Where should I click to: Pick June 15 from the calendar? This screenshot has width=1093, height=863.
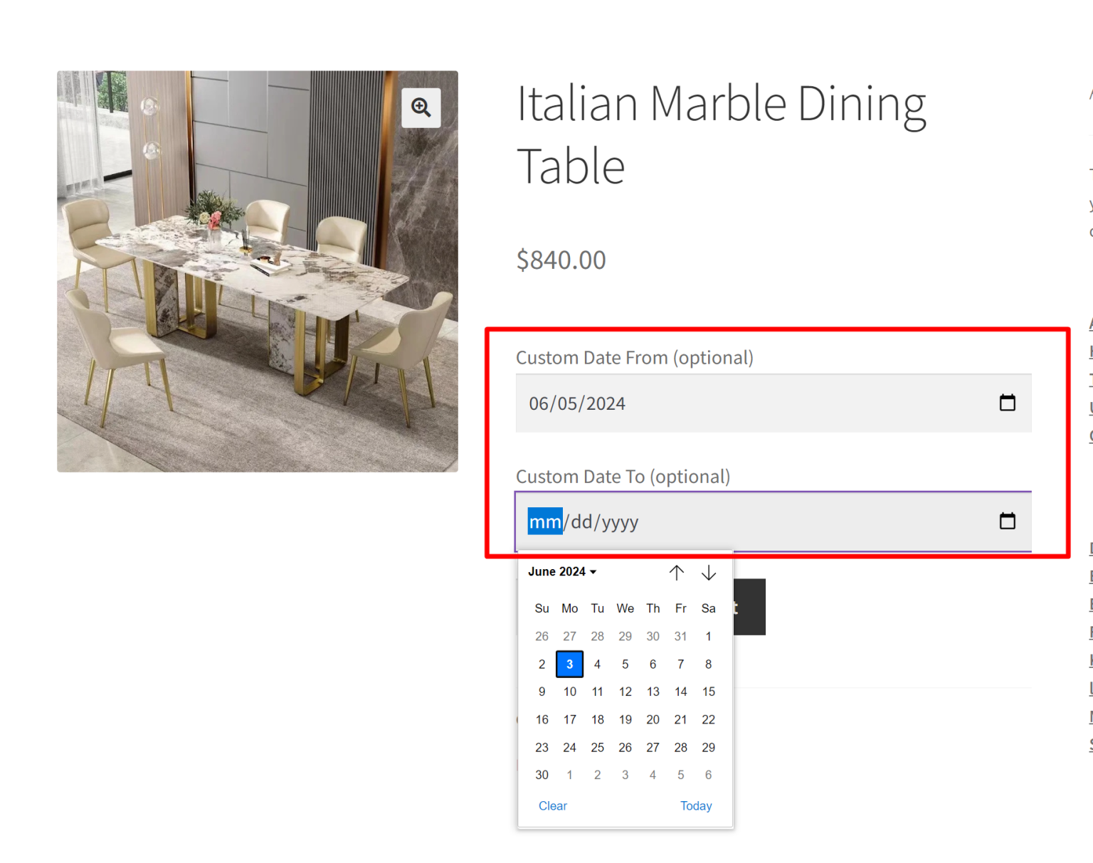(708, 692)
